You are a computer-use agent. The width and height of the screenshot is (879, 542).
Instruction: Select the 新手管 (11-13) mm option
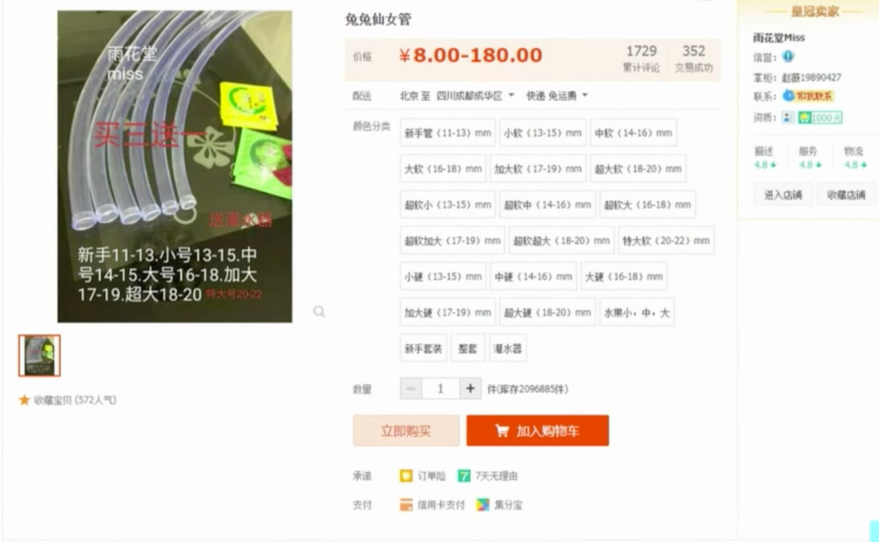click(448, 132)
